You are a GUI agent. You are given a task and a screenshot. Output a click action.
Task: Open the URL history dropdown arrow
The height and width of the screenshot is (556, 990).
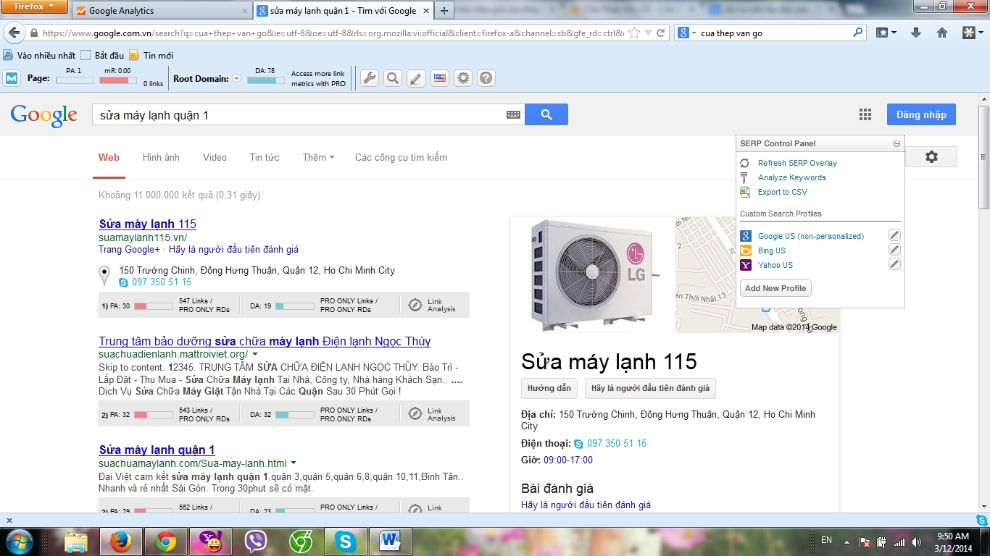[648, 33]
